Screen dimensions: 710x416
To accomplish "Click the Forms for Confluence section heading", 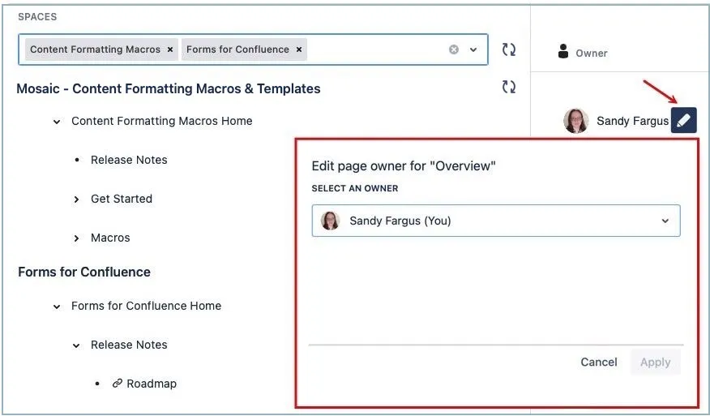I will pyautogui.click(x=84, y=272).
